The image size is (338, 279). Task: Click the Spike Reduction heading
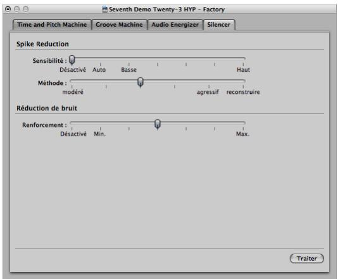click(42, 44)
